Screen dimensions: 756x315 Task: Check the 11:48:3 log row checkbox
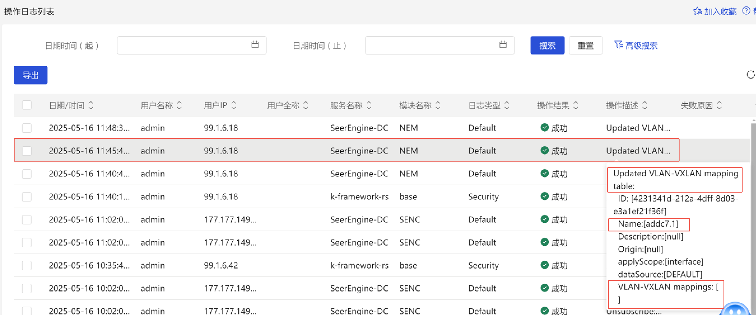[x=27, y=128]
